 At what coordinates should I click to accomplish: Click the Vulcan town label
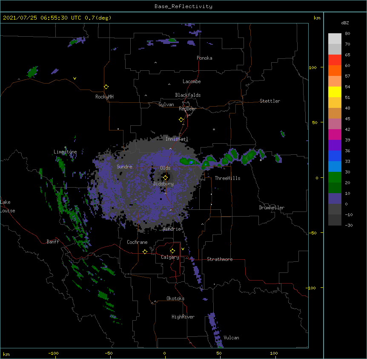(x=231, y=338)
